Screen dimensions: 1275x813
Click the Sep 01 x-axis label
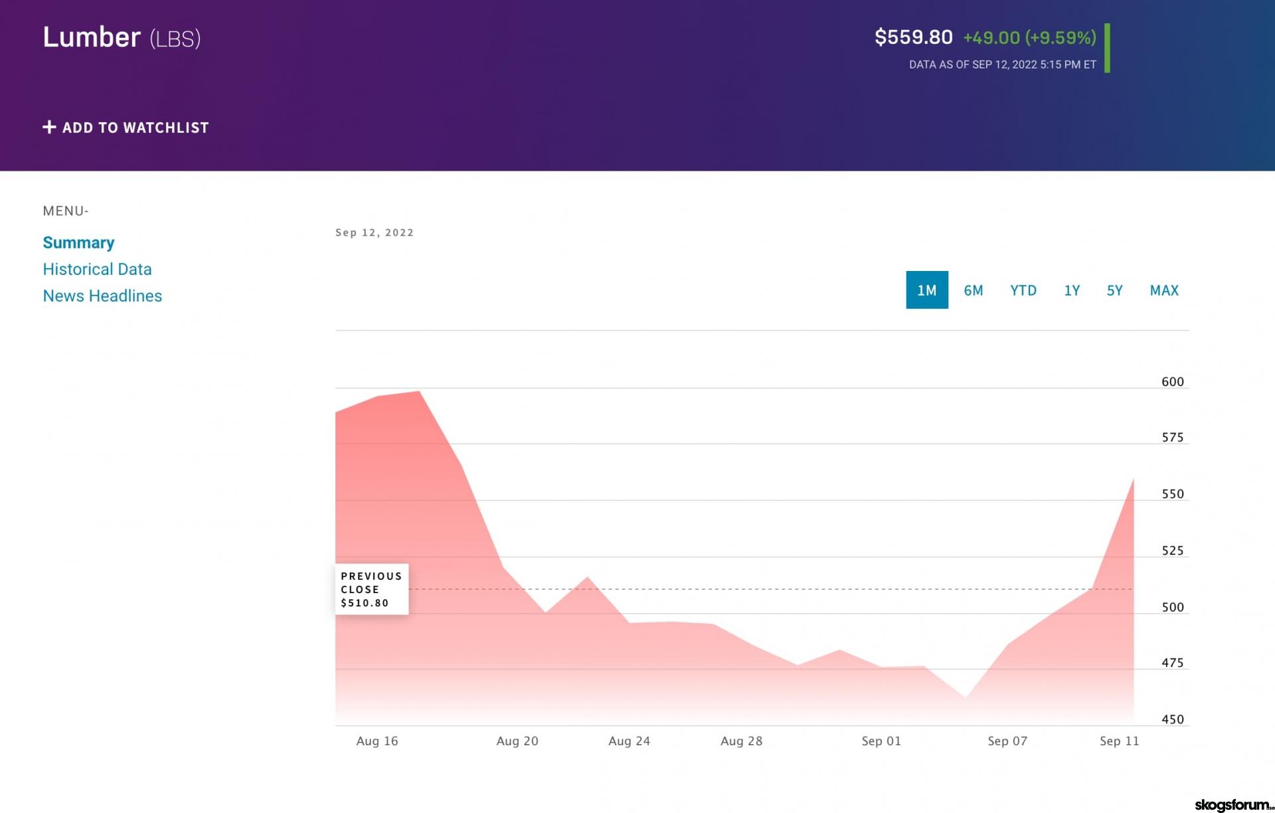tap(881, 741)
